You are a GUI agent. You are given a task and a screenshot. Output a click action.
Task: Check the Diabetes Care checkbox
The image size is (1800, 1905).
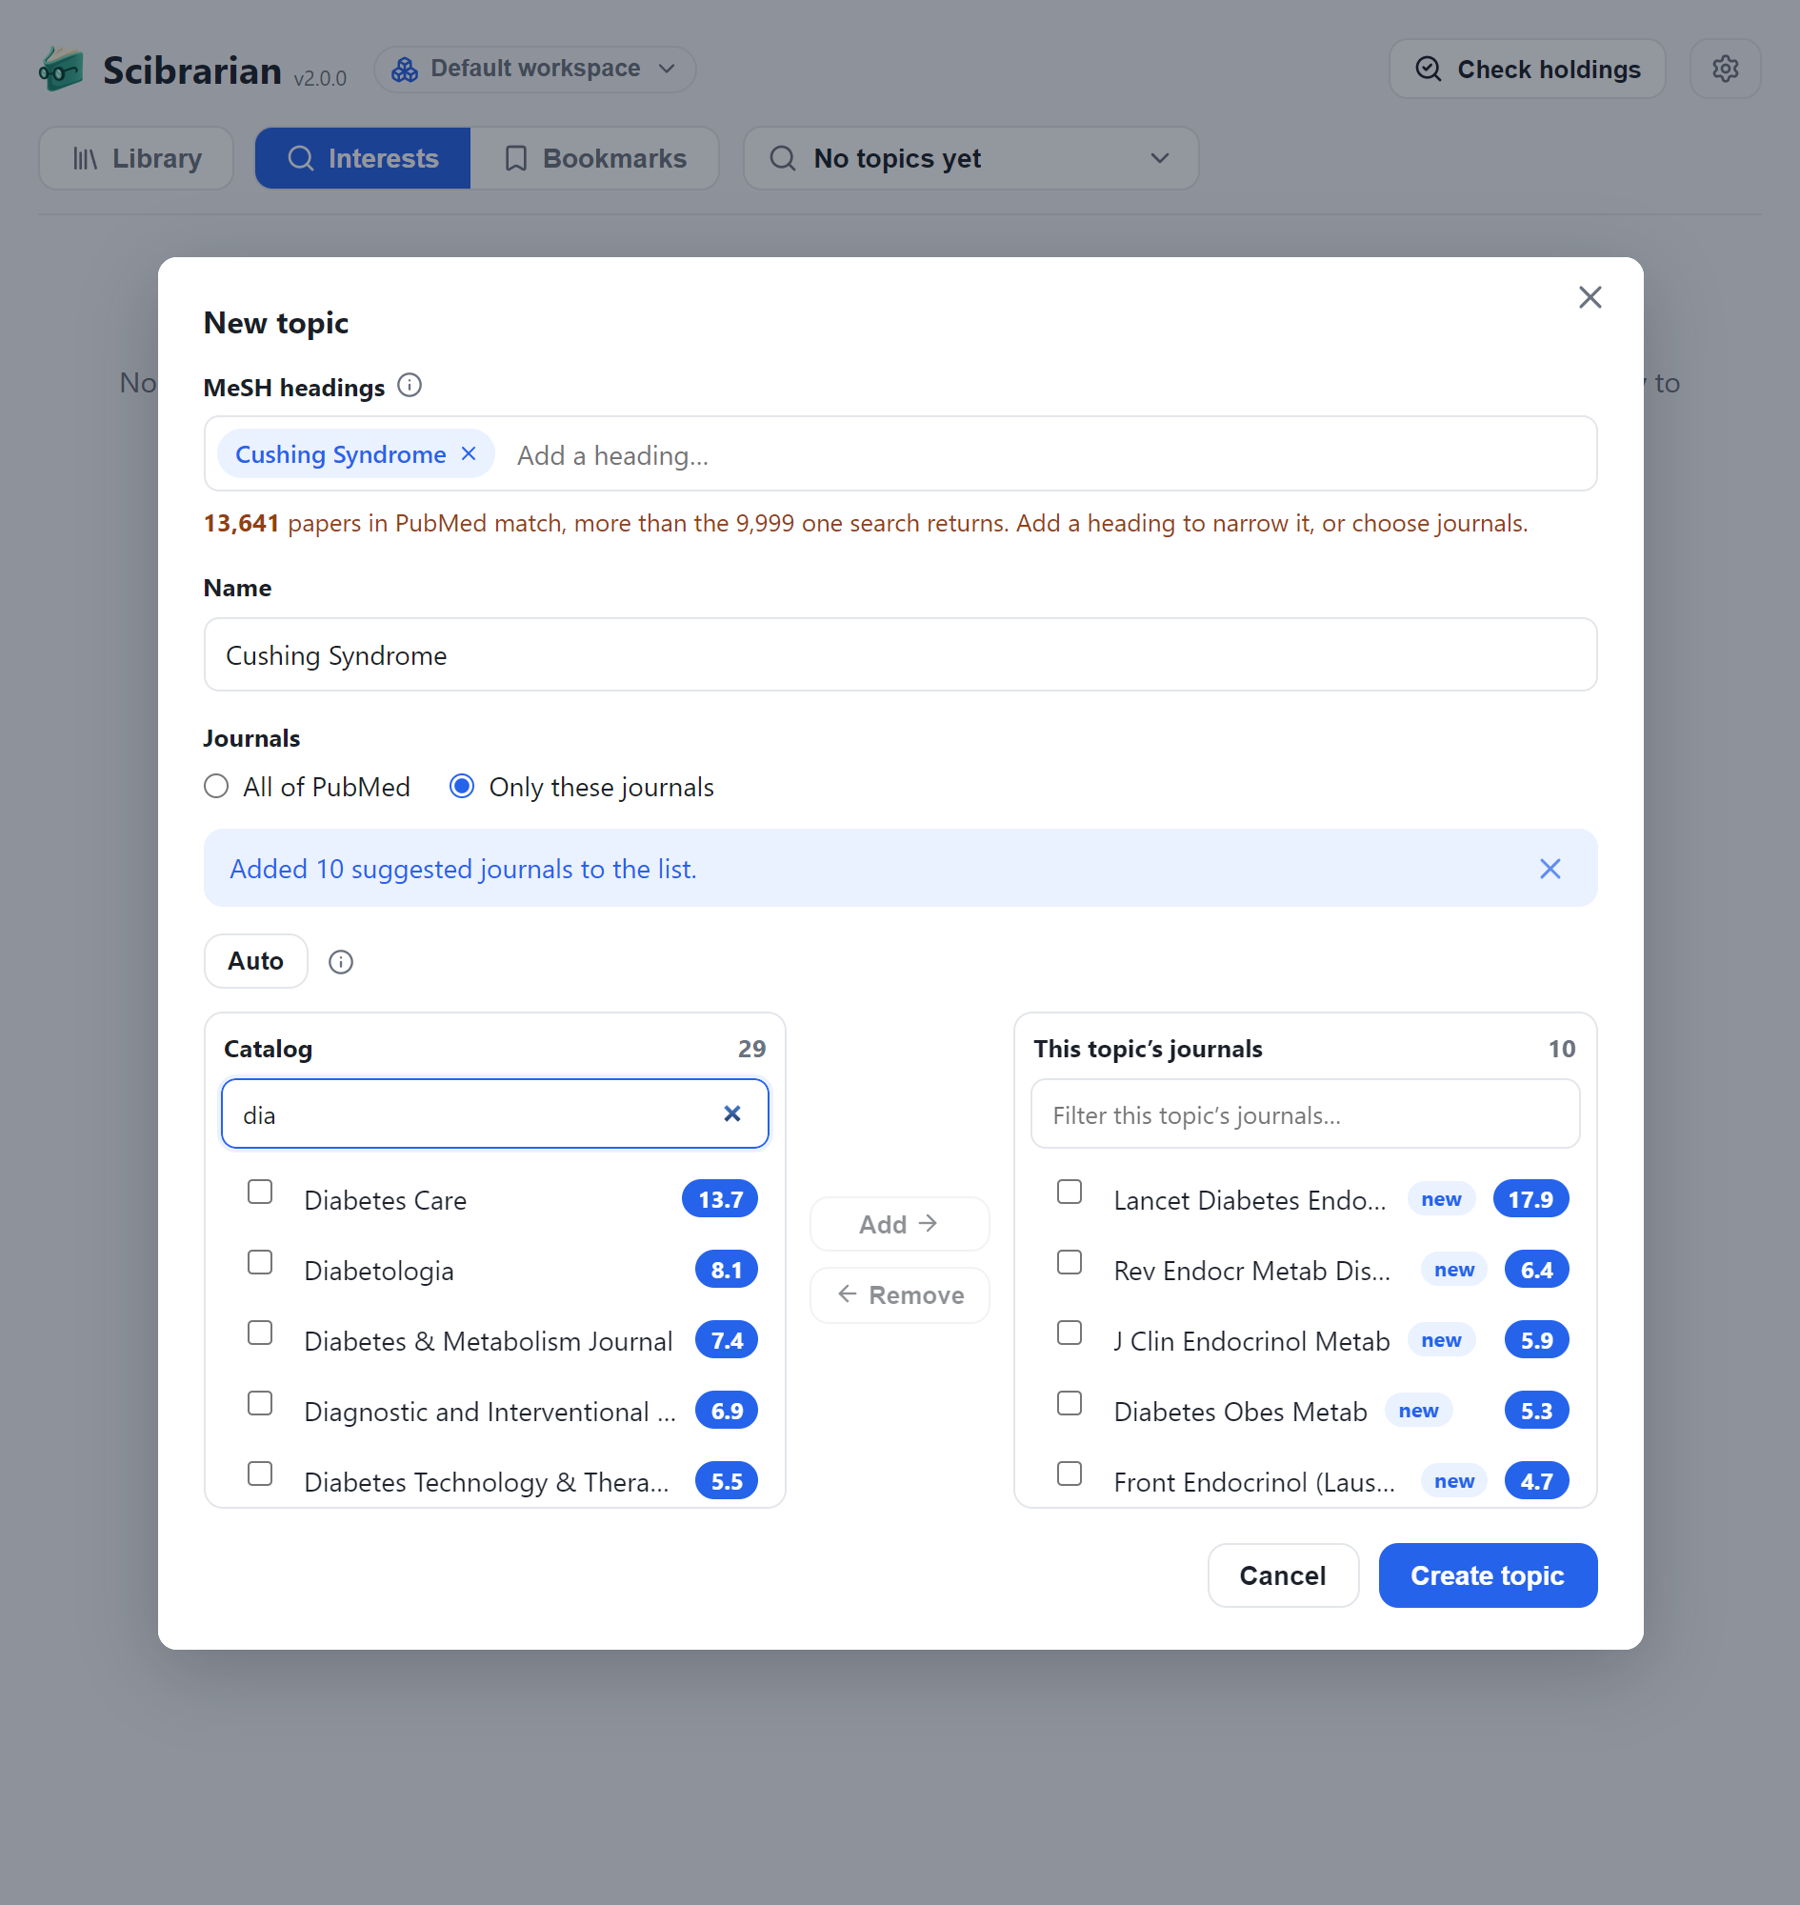point(260,1192)
